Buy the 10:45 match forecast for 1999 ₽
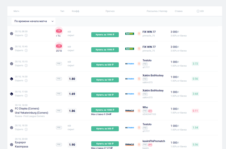The width and height of the screenshot is (226, 149). (105, 50)
